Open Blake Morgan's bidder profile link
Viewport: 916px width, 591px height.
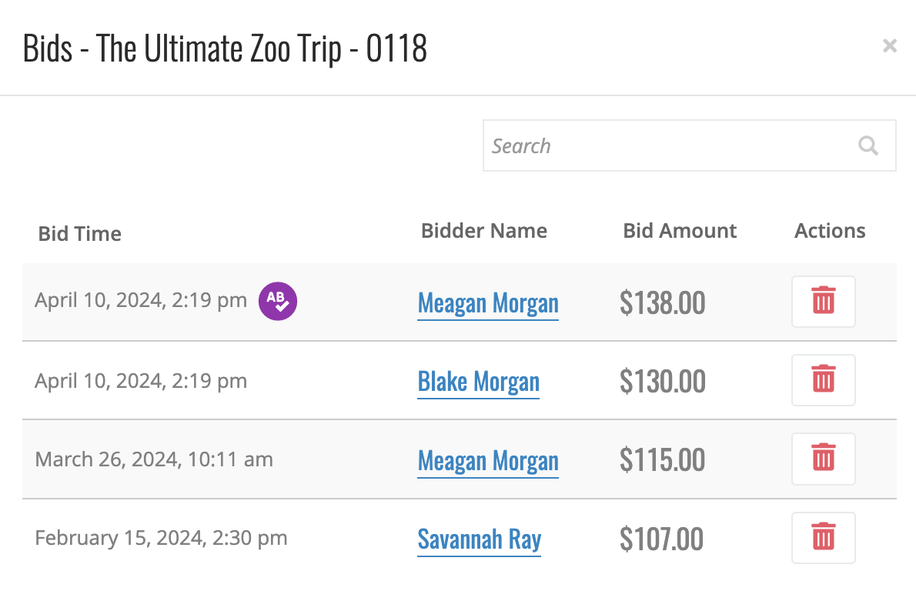click(479, 382)
